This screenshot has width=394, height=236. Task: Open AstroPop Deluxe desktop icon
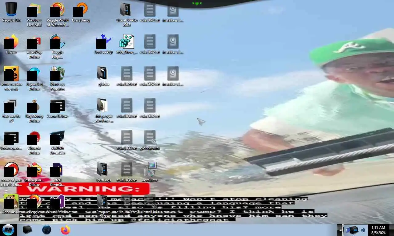[x=34, y=46]
